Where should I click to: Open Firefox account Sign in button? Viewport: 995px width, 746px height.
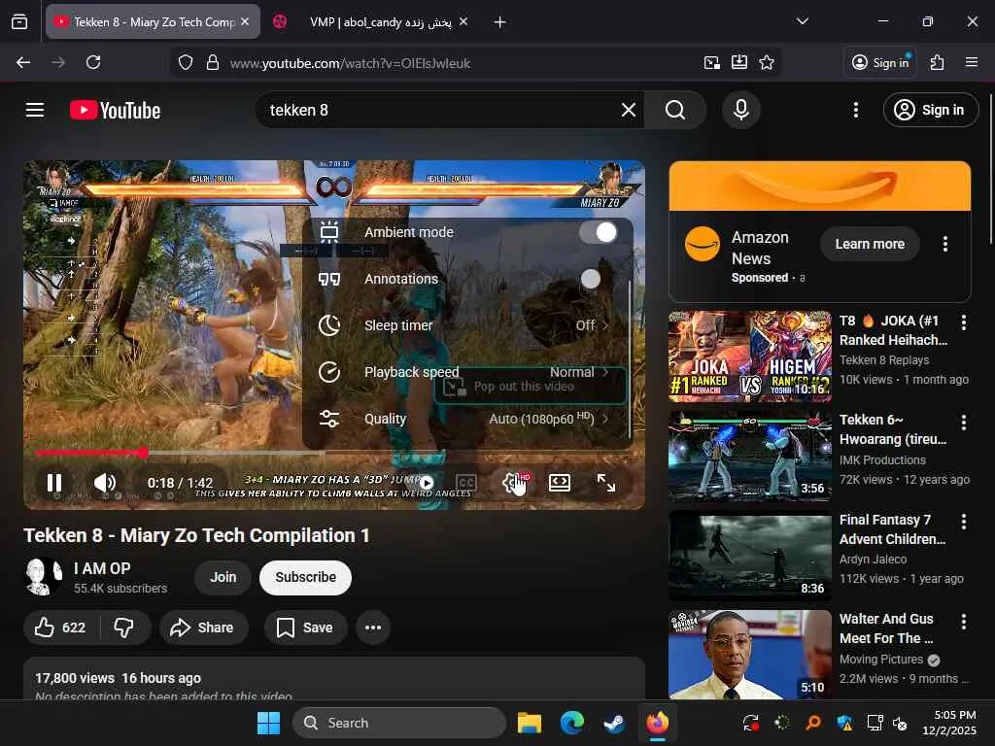tap(880, 62)
